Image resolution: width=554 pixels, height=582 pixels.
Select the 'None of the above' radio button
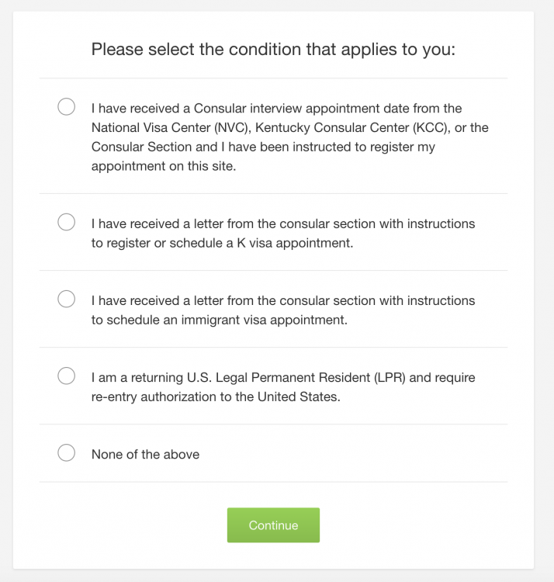pyautogui.click(x=67, y=453)
